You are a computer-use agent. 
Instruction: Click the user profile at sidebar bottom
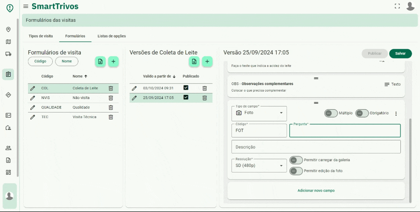click(x=10, y=196)
